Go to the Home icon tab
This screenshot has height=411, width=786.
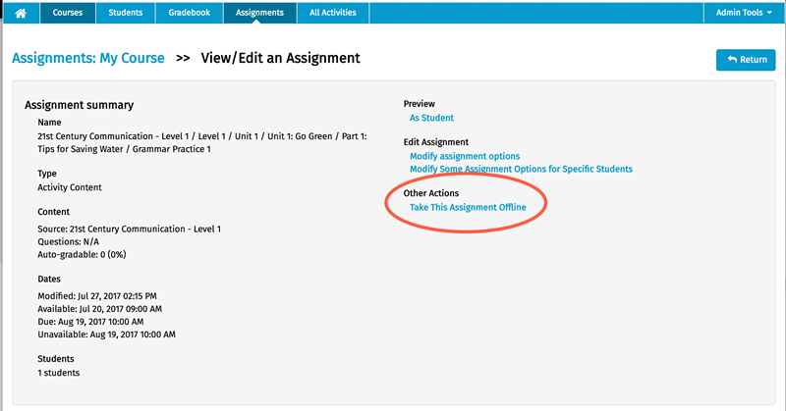(x=21, y=13)
